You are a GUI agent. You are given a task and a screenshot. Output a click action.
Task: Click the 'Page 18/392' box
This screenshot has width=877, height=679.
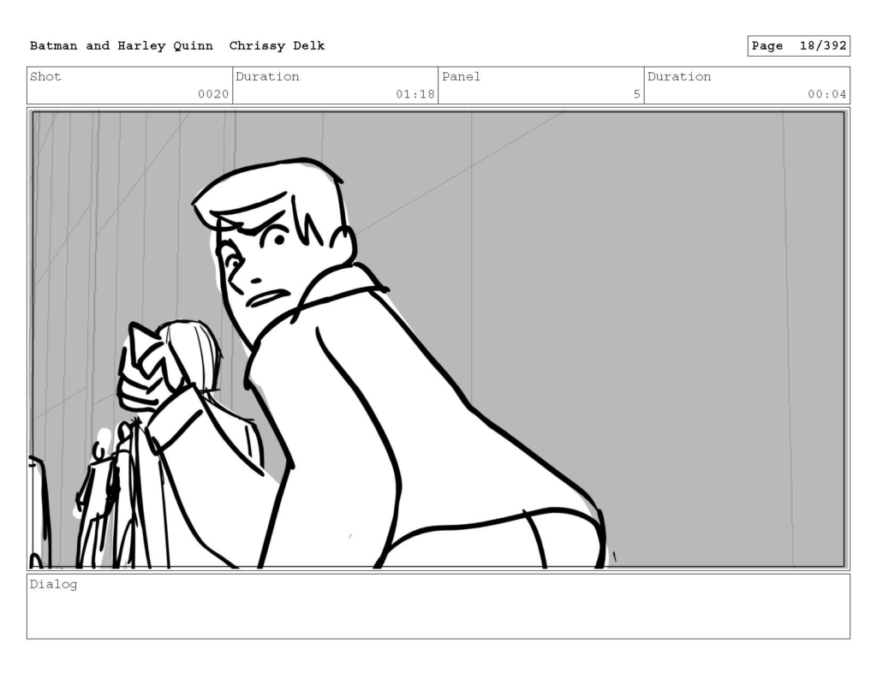798,46
